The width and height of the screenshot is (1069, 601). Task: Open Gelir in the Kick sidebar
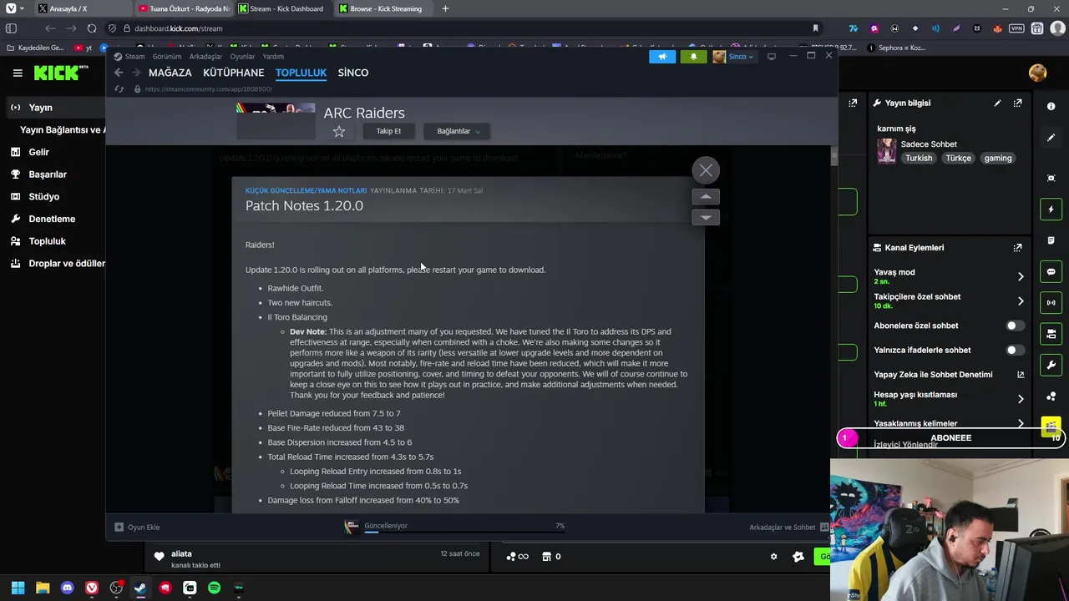(x=38, y=152)
